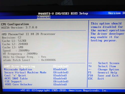Click the Version label in title bar
125x94 pixels.
pos(116,13)
